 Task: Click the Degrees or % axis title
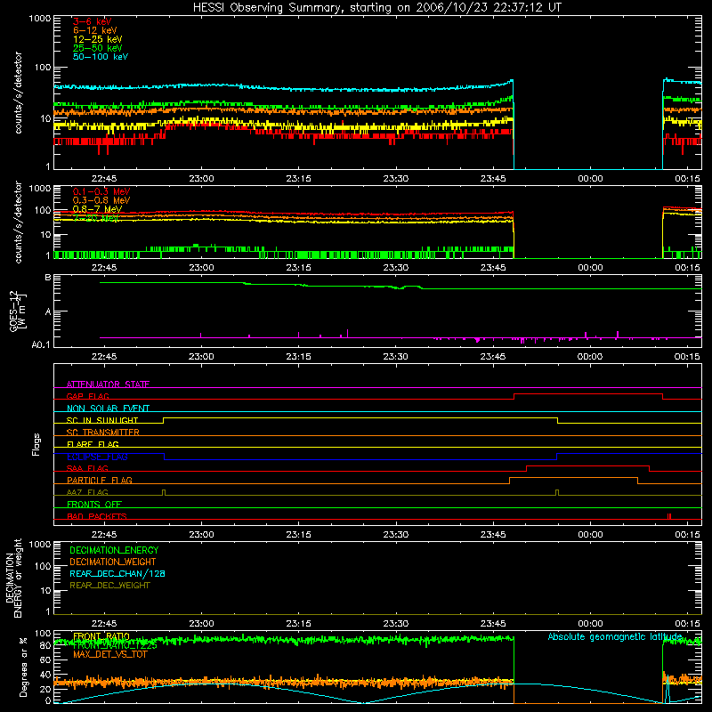point(23,667)
